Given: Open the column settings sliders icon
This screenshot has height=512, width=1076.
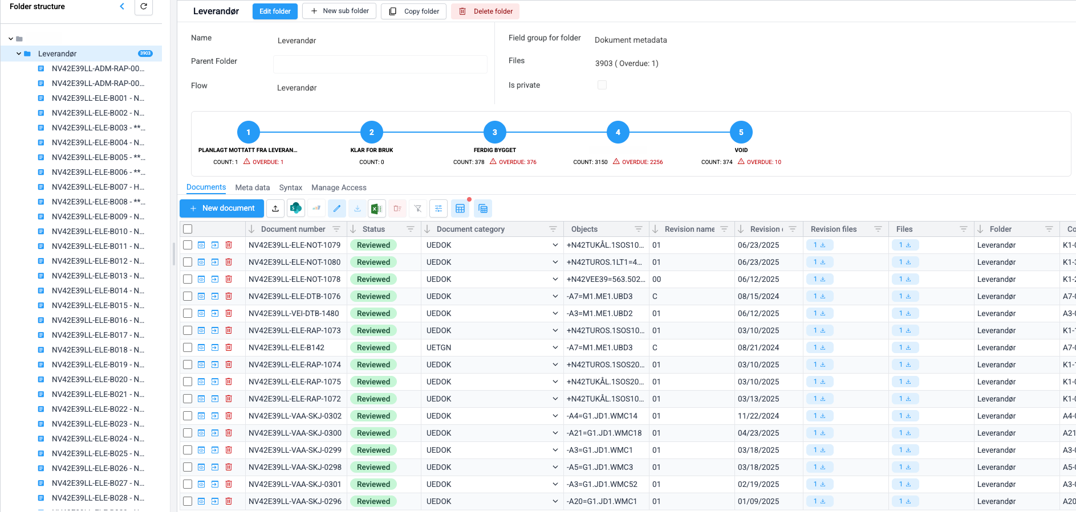Looking at the screenshot, I should [x=438, y=208].
